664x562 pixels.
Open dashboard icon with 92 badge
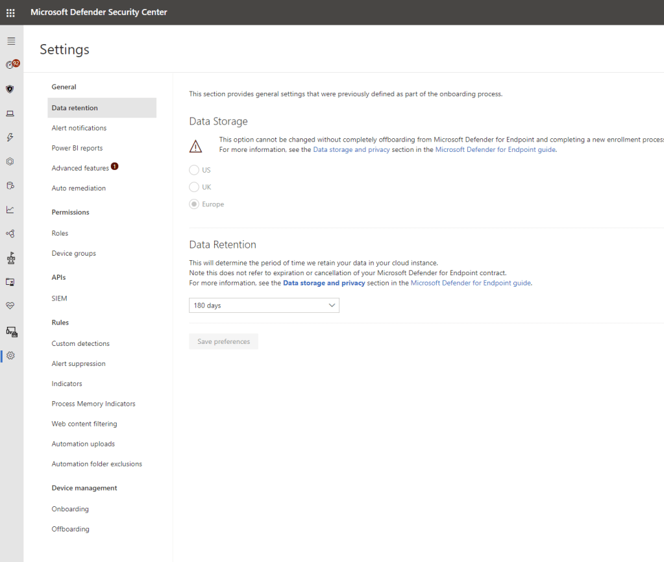(x=10, y=65)
